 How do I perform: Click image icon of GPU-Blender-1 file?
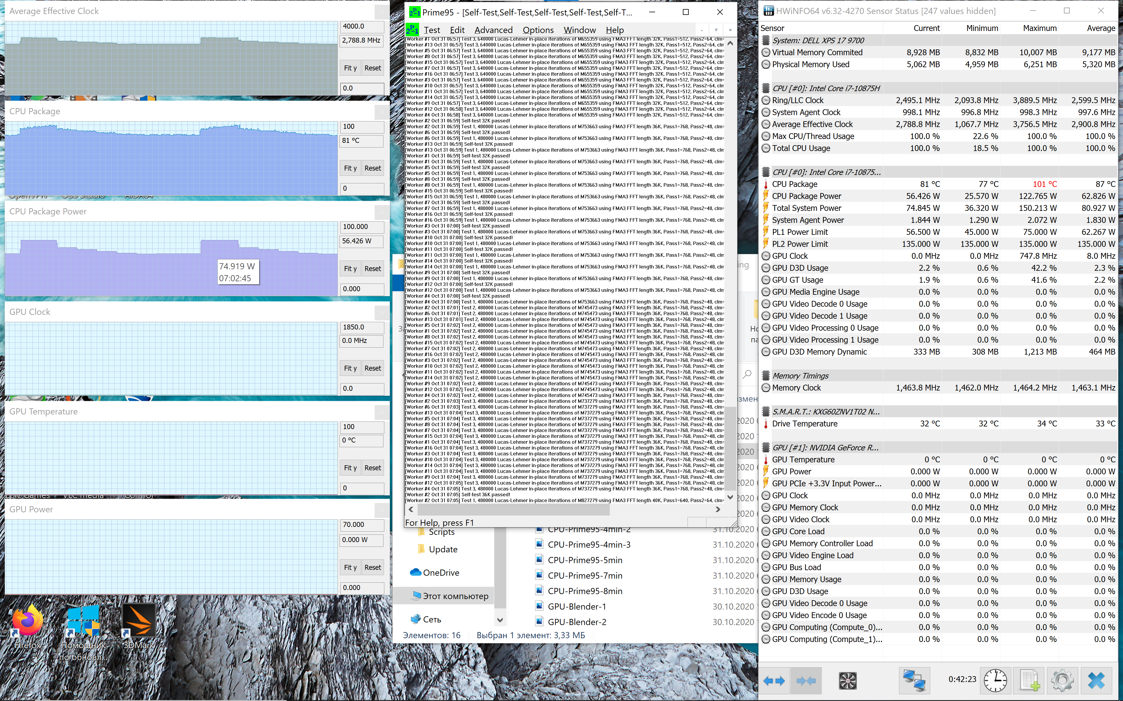coord(539,606)
